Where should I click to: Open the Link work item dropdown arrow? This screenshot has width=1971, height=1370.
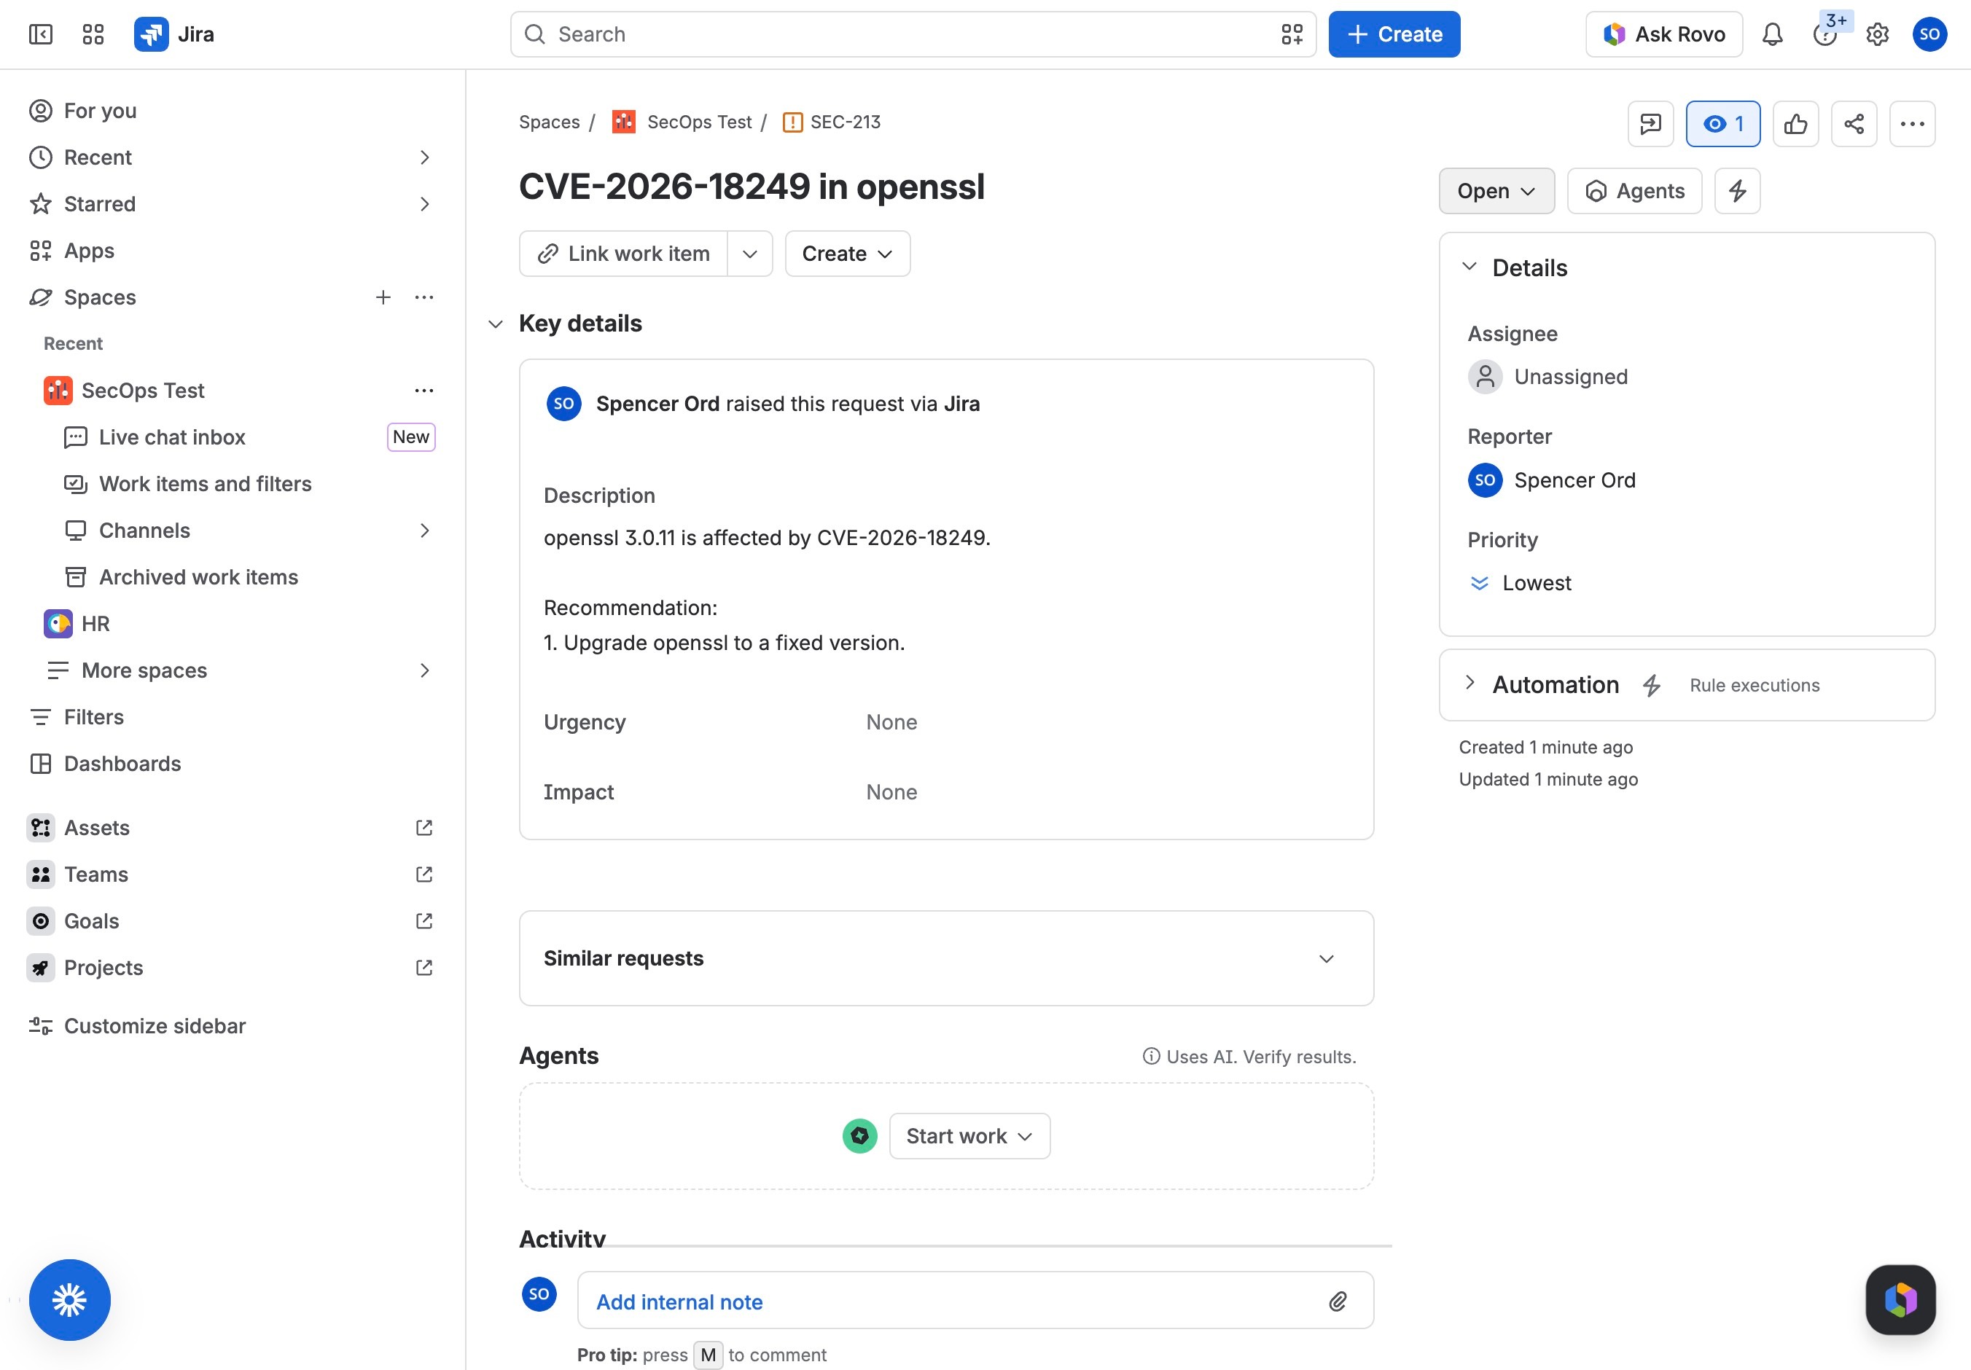(x=749, y=253)
